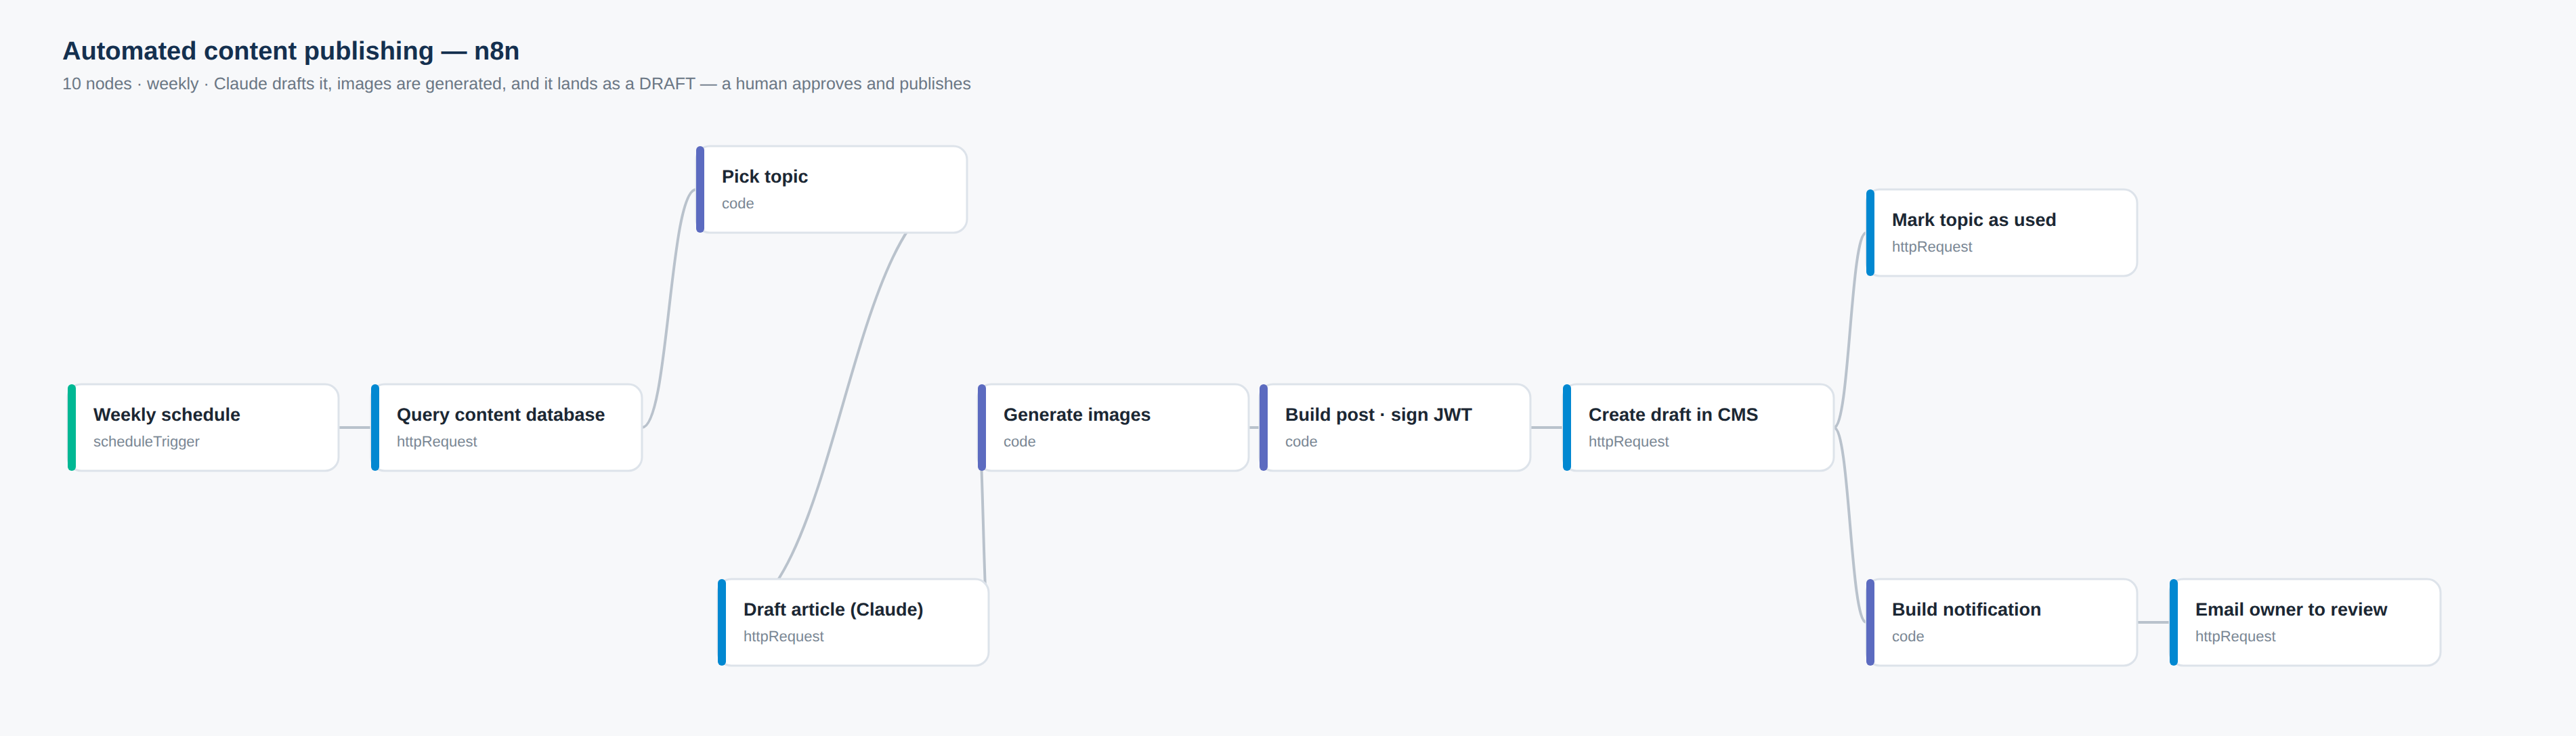Viewport: 2576px width, 736px height.
Task: Click the connector between Build notification and Email owner
Action: click(2153, 622)
